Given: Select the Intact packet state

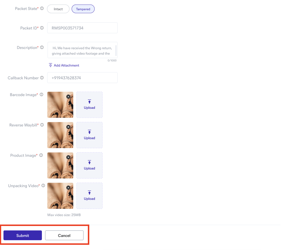Looking at the screenshot, I should pyautogui.click(x=58, y=9).
